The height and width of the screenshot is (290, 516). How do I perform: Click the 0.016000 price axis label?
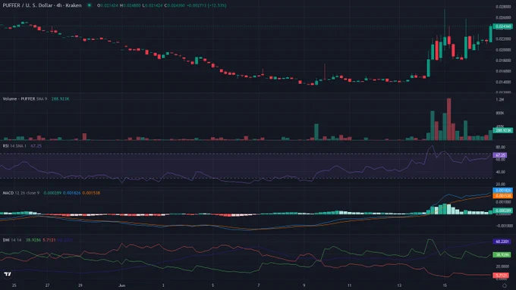pos(503,71)
